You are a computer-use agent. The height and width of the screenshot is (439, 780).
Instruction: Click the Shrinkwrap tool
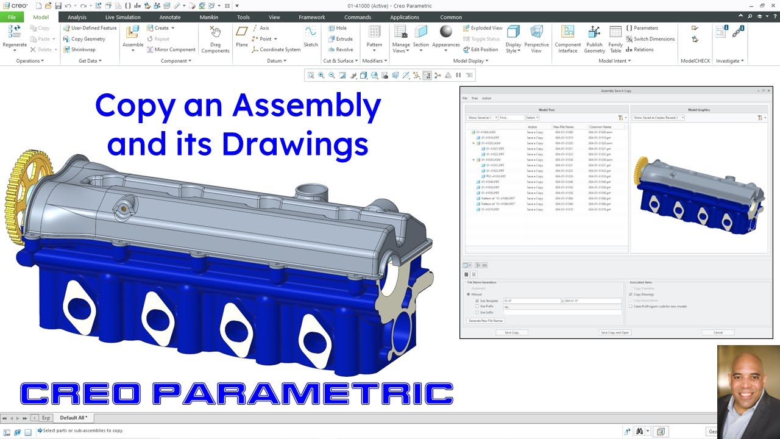tap(79, 50)
